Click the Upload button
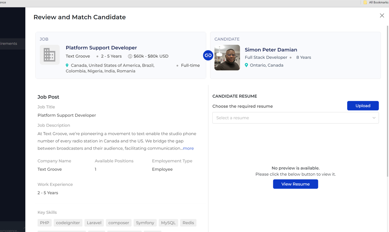Viewport: 389px width, 232px height. tap(363, 106)
